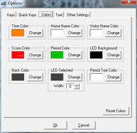The height and width of the screenshot is (133, 137).
Task: Change the LED Selected color
Action: coord(74,77)
